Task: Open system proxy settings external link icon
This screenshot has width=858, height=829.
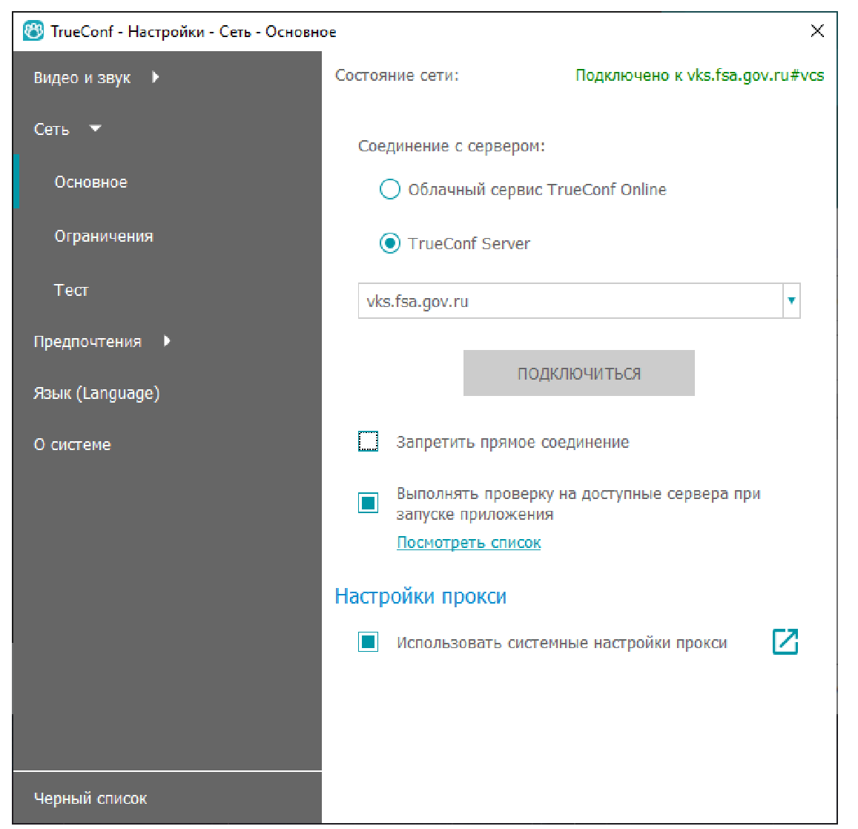Action: click(x=785, y=641)
